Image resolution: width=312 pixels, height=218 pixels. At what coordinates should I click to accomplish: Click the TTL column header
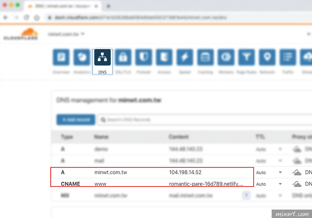coord(260,137)
